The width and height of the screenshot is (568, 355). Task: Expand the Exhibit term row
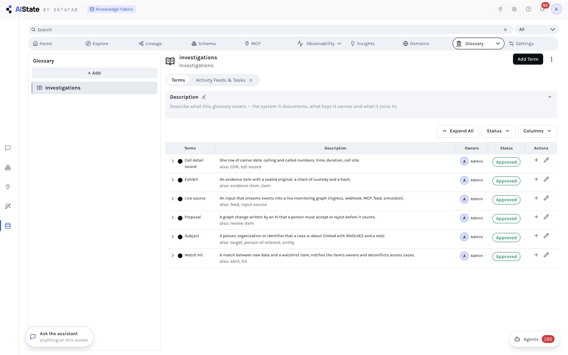(x=173, y=180)
